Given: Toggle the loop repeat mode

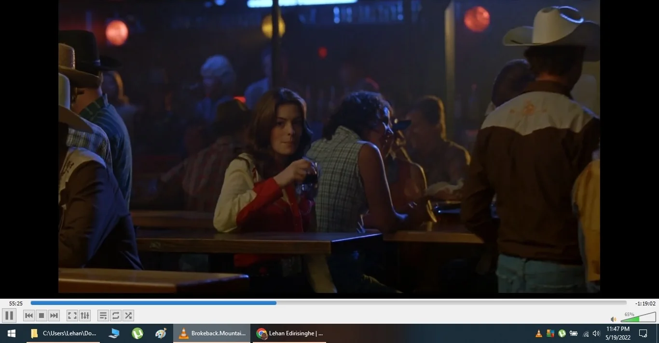Looking at the screenshot, I should (116, 316).
